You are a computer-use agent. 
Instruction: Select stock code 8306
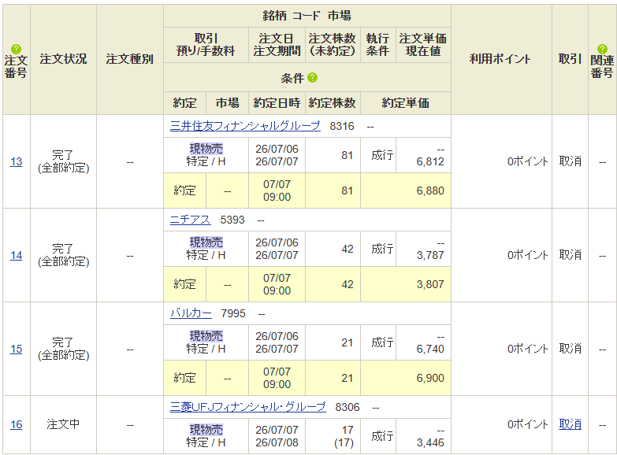point(348,407)
